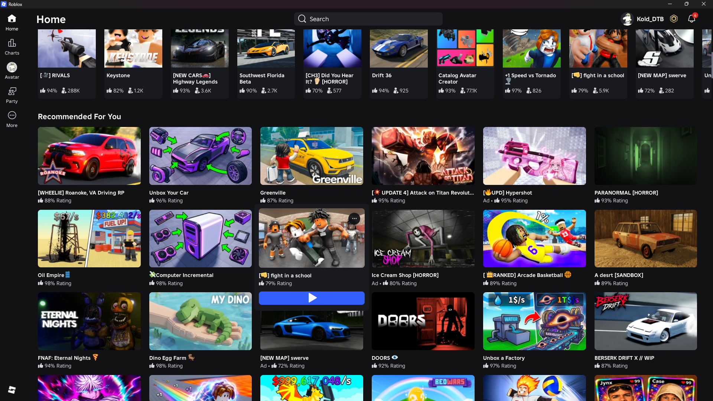Open the Home tab in the sidebar
This screenshot has width=713, height=401.
(12, 22)
